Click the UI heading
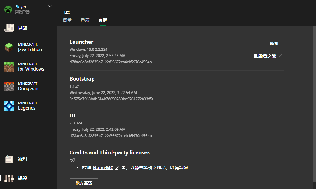Image resolution: width=316 pixels, height=189 pixels. pyautogui.click(x=72, y=116)
